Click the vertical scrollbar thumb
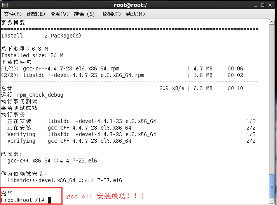The width and height of the screenshot is (277, 205). click(x=272, y=186)
